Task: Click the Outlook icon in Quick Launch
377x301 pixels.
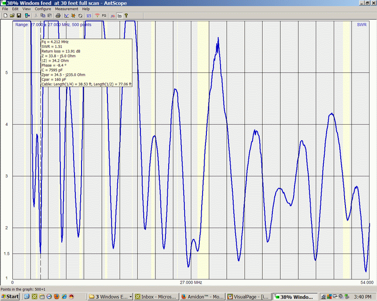Action: (x=34, y=297)
